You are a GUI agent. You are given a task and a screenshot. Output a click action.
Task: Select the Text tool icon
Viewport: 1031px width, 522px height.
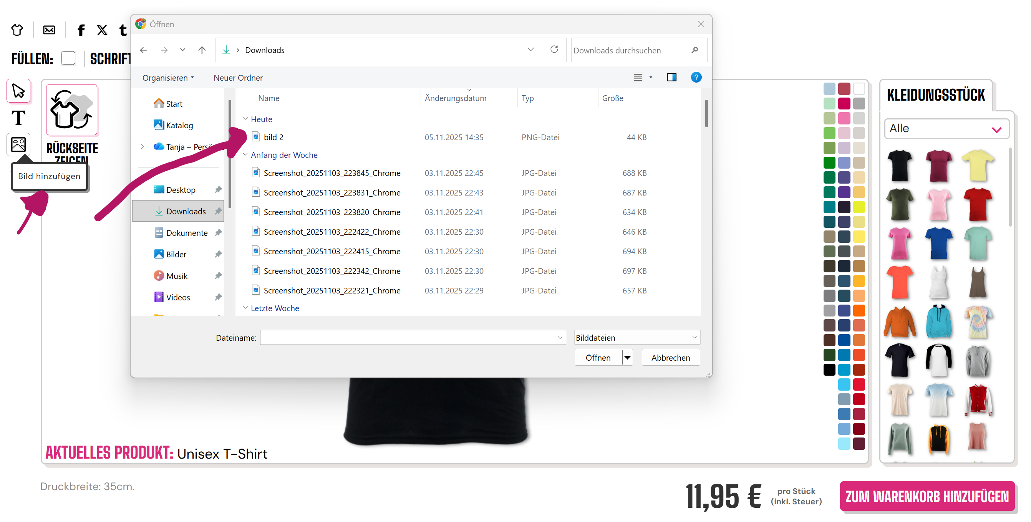(x=18, y=118)
